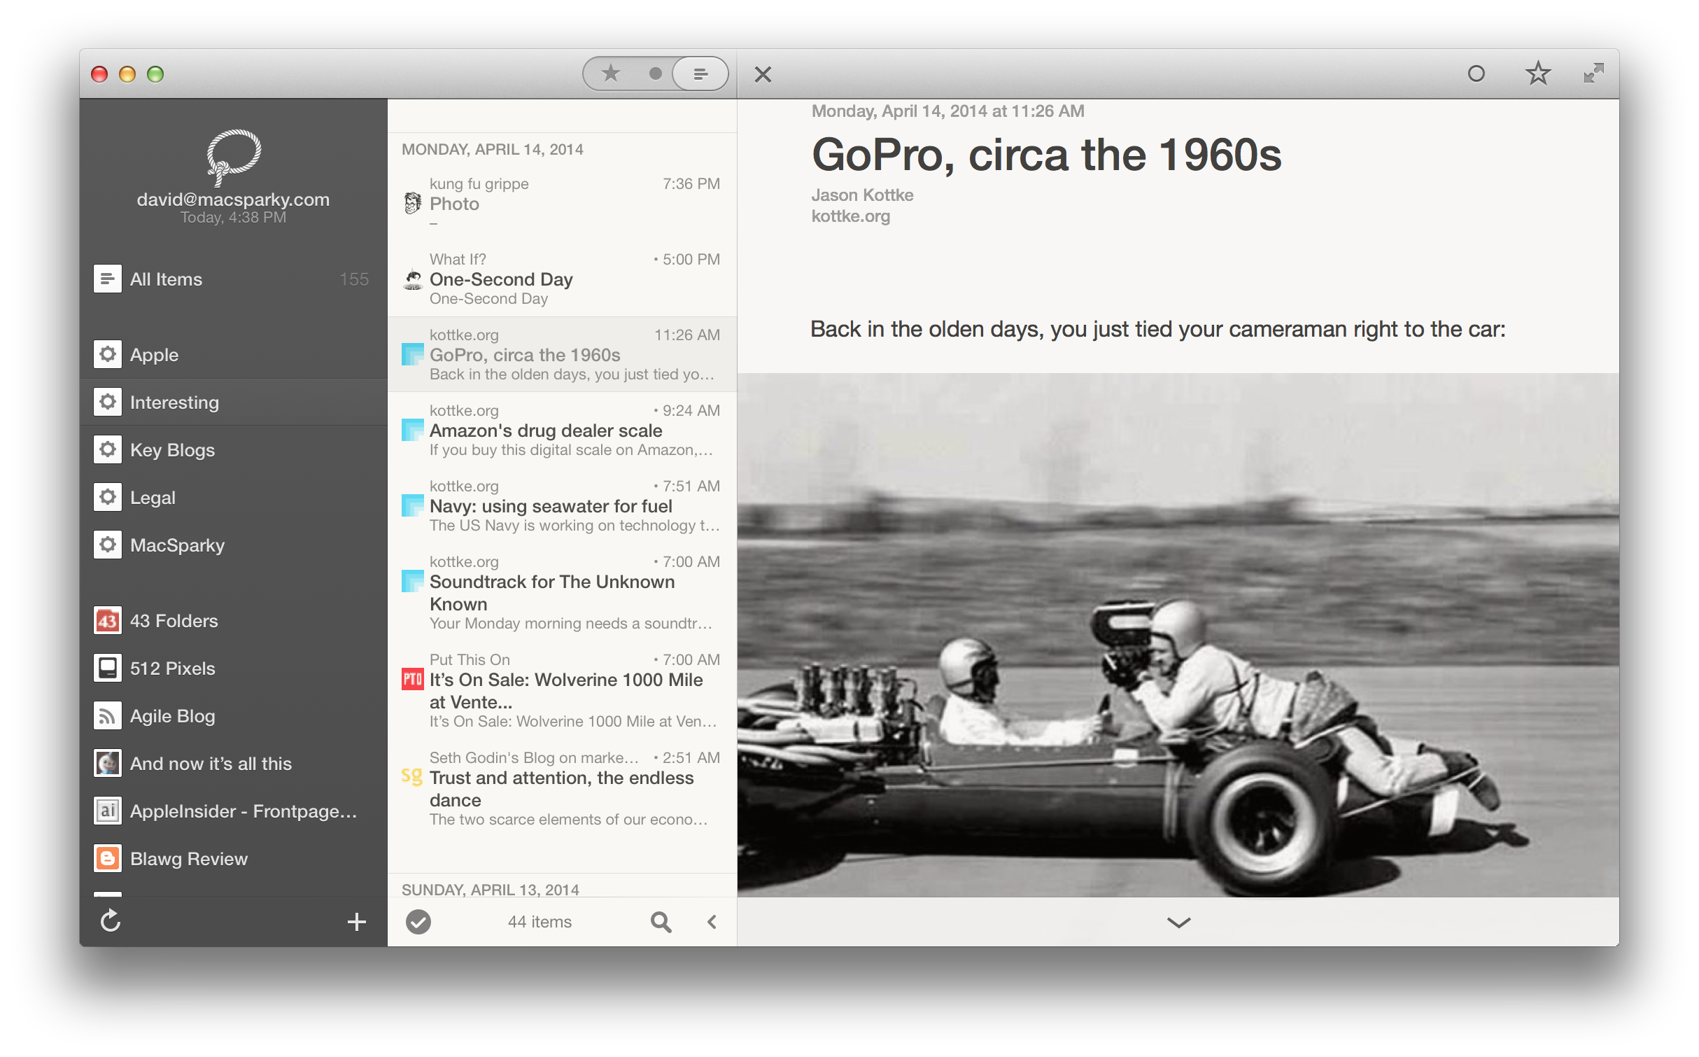
Task: Toggle article read status circle
Action: tap(1476, 73)
